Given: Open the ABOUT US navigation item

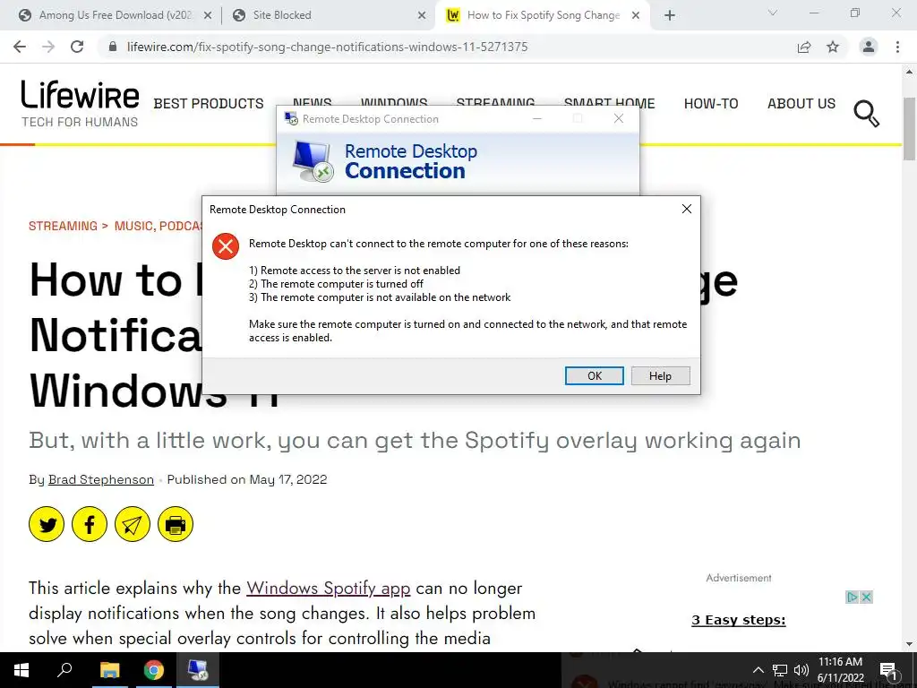Looking at the screenshot, I should pos(801,104).
